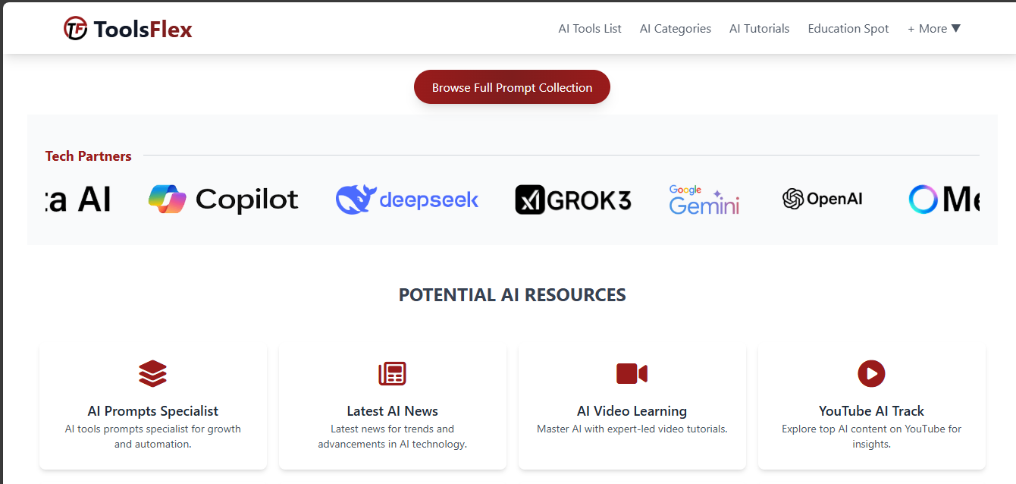
Task: Click Browse Full Prompt Collection button
Action: 512,87
